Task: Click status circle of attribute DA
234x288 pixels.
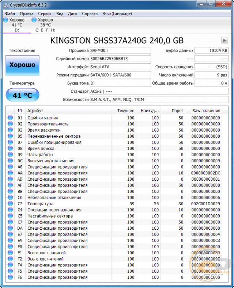Action: coord(10,228)
